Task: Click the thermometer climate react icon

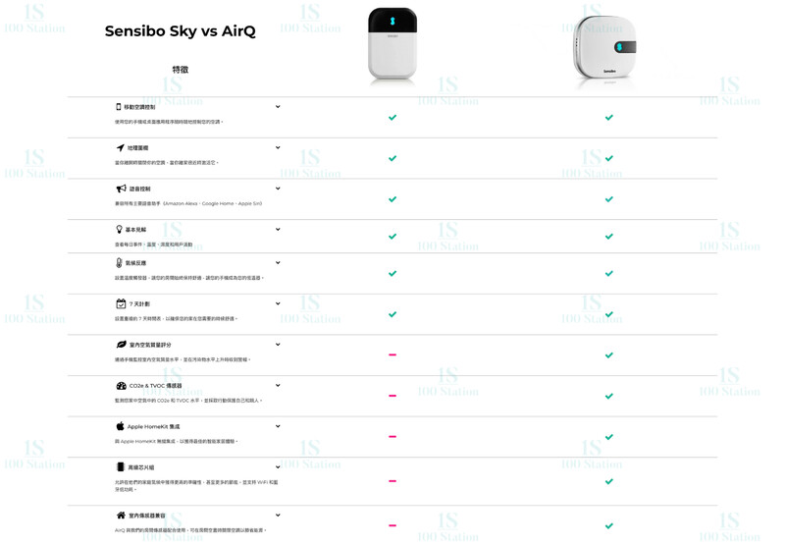Action: coord(120,263)
